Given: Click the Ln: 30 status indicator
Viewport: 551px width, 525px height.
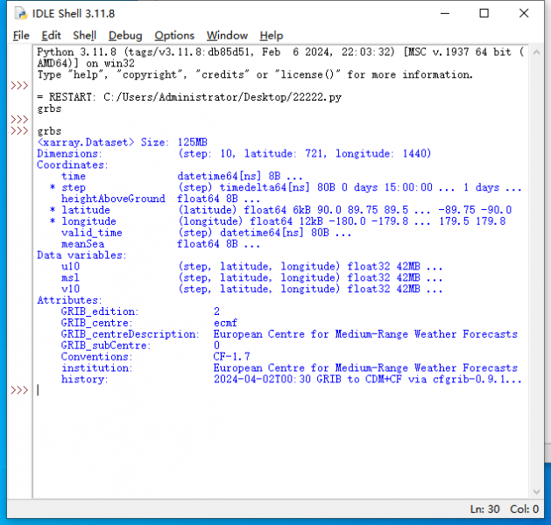Looking at the screenshot, I should [486, 509].
